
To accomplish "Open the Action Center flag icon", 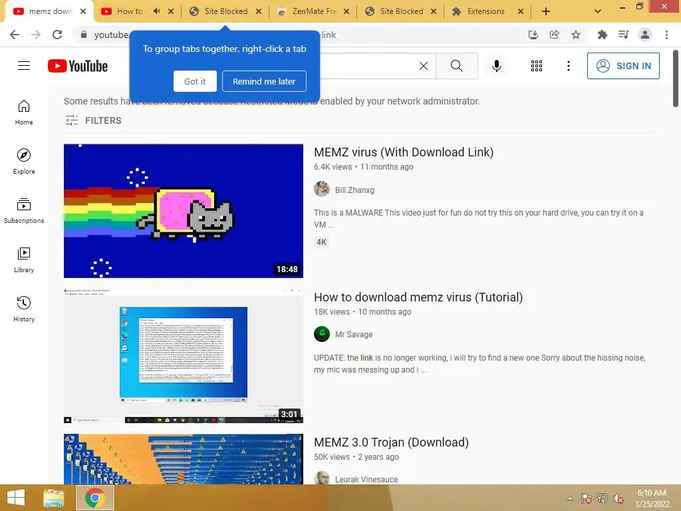I will click(x=586, y=498).
